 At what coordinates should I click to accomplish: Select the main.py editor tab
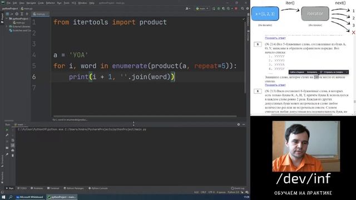(x=41, y=14)
